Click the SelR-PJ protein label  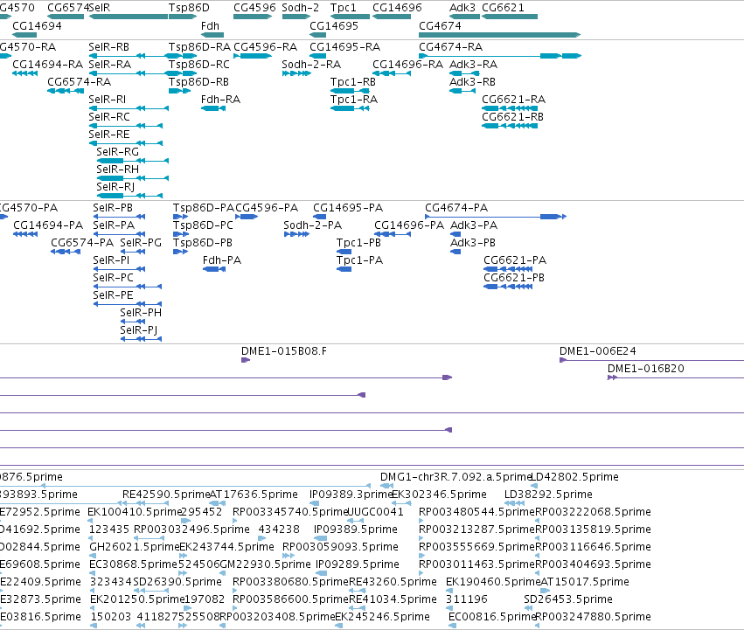pos(138,330)
